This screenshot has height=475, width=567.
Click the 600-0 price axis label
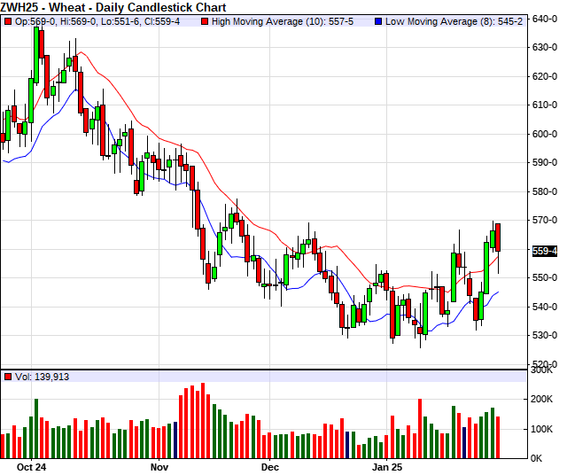tap(545, 134)
